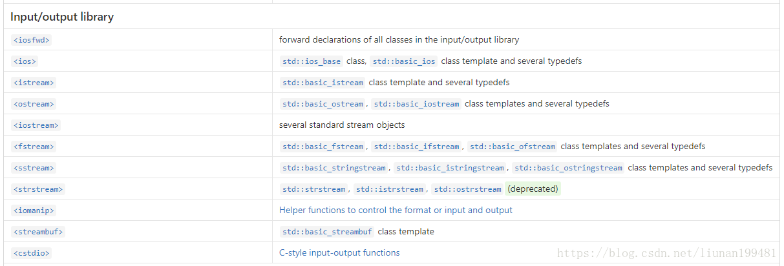This screenshot has height=266, width=784.
Task: Open the <fstream> header link
Action: (x=33, y=147)
